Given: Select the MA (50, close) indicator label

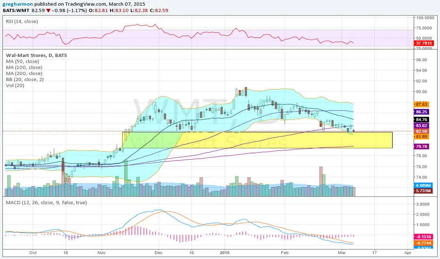Looking at the screenshot, I should click(23, 61).
